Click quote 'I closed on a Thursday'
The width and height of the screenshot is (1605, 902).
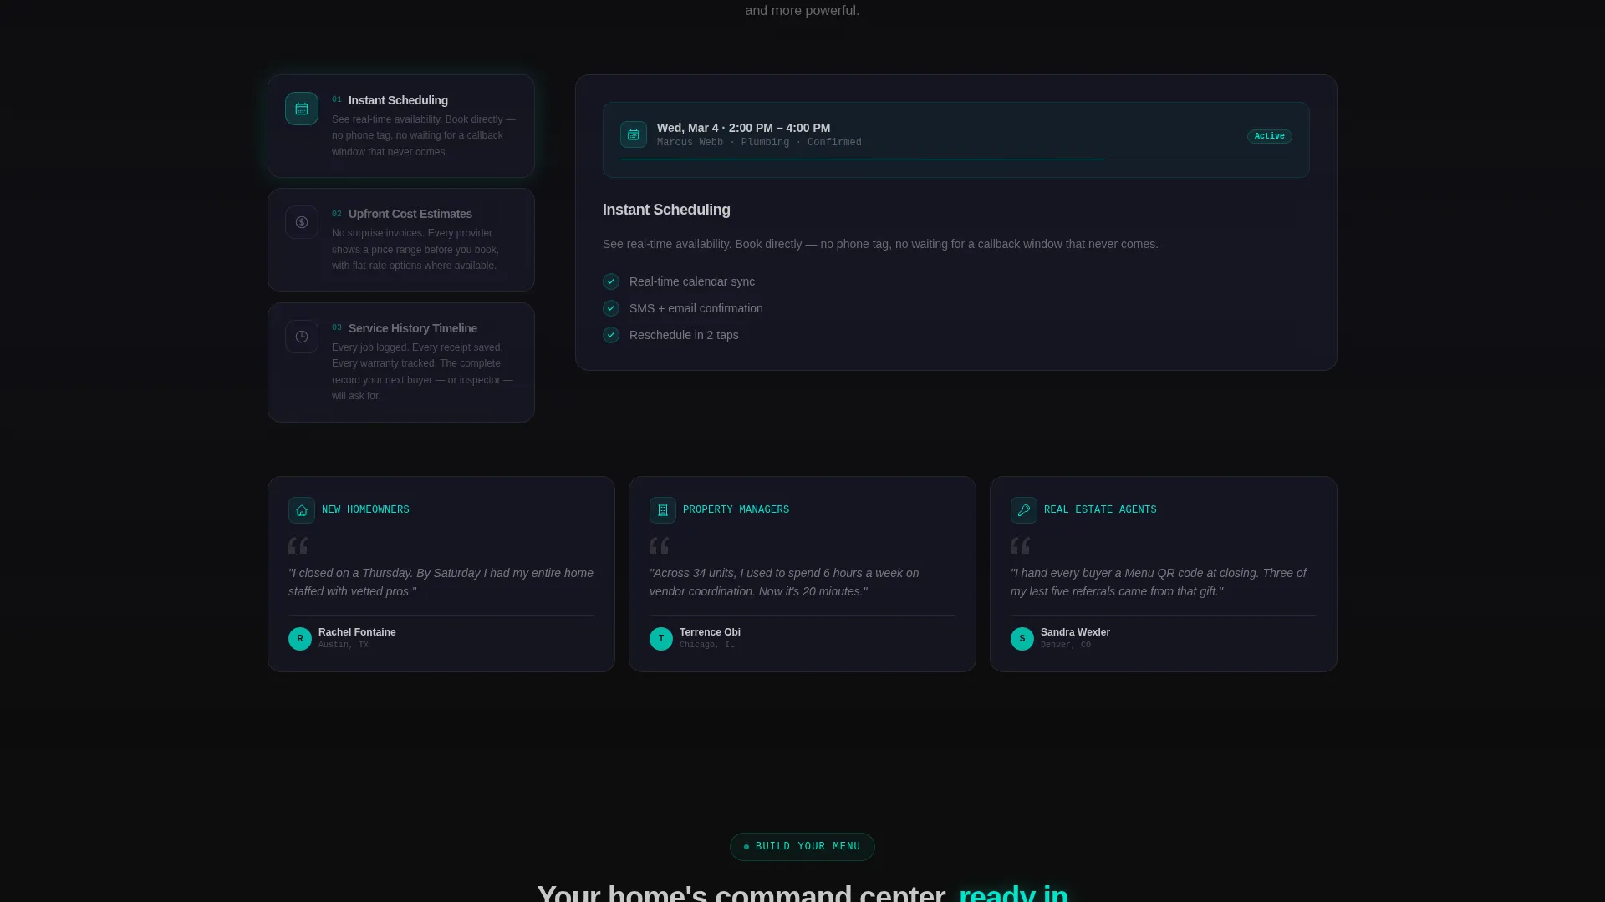click(441, 582)
